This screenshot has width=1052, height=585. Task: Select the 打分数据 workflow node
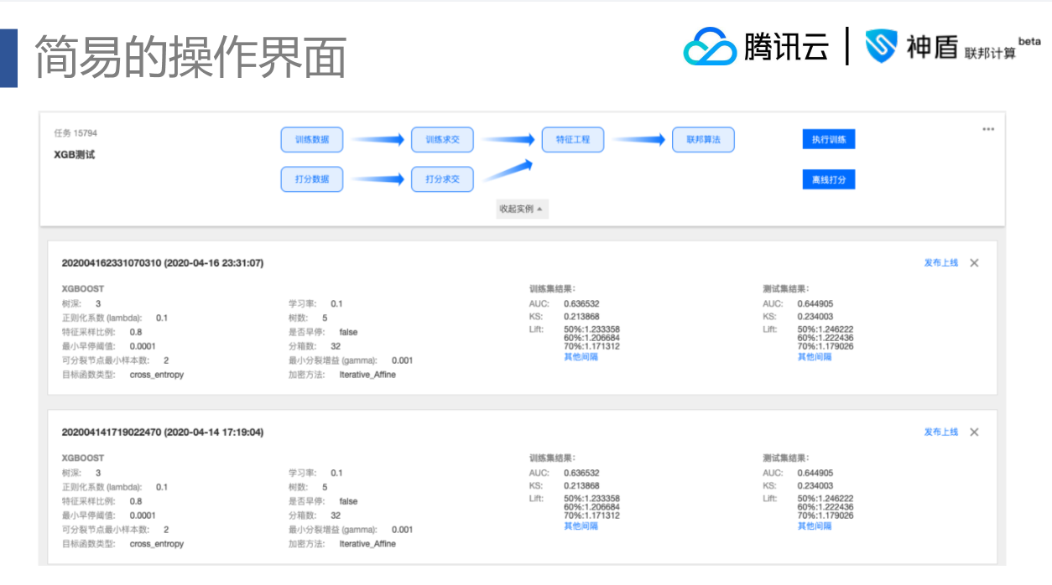pos(311,179)
